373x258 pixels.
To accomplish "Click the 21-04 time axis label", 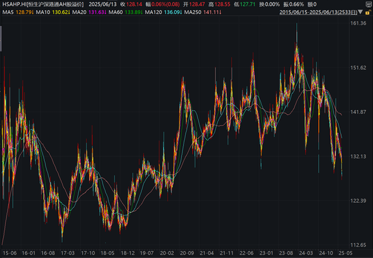I will click(206, 253).
